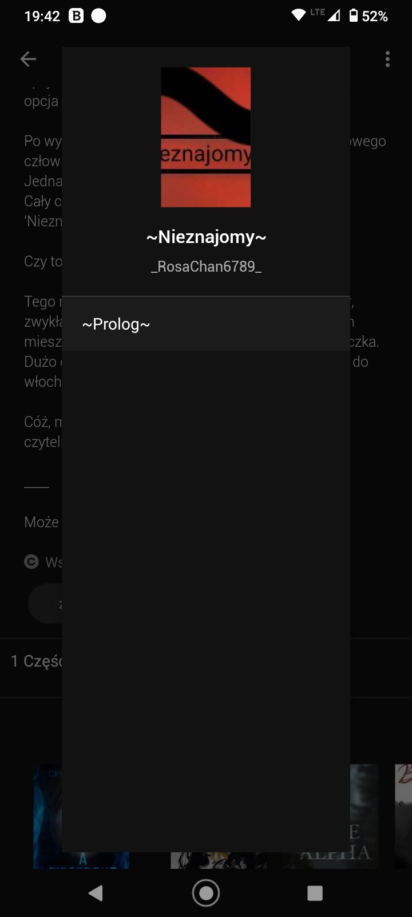This screenshot has width=412, height=917.
Task: Open the three-dot overflow menu
Action: (x=387, y=59)
